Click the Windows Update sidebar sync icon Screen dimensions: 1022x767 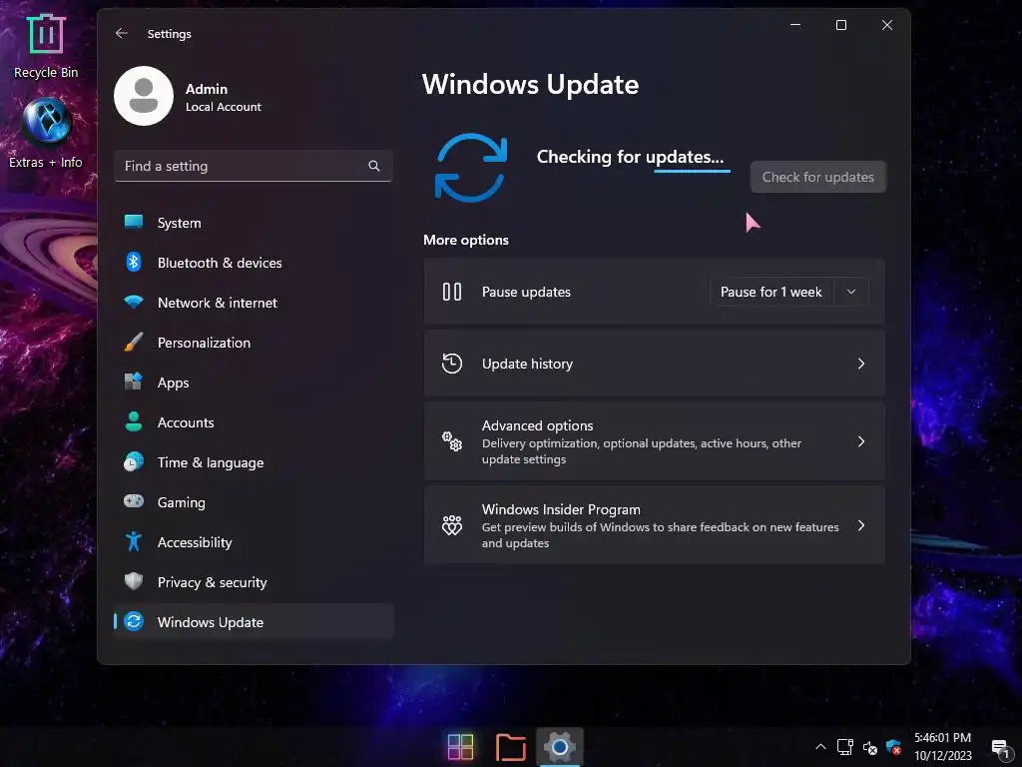(x=134, y=621)
